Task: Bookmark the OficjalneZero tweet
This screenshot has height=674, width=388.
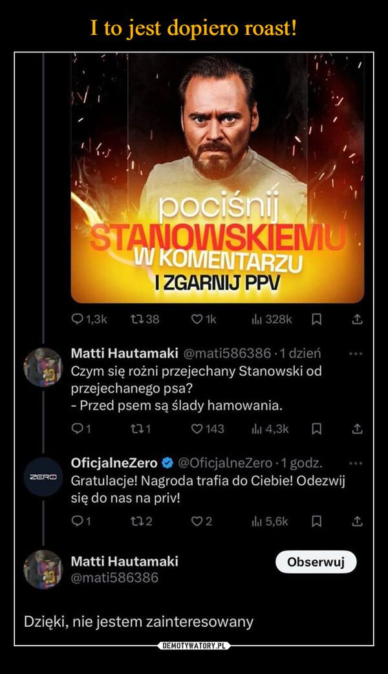Action: [317, 521]
